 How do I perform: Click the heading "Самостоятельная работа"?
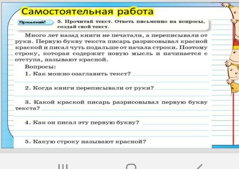point(87,11)
